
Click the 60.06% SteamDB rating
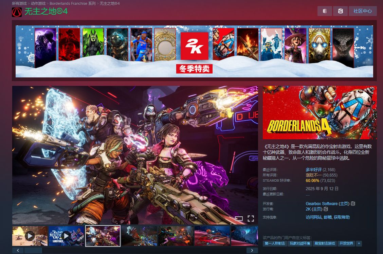pyautogui.click(x=312, y=181)
